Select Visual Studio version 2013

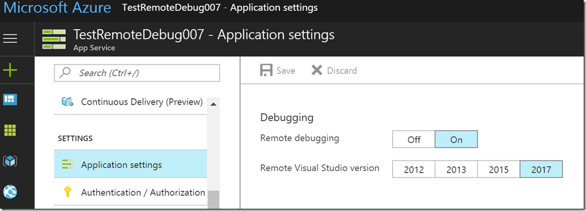(x=456, y=170)
